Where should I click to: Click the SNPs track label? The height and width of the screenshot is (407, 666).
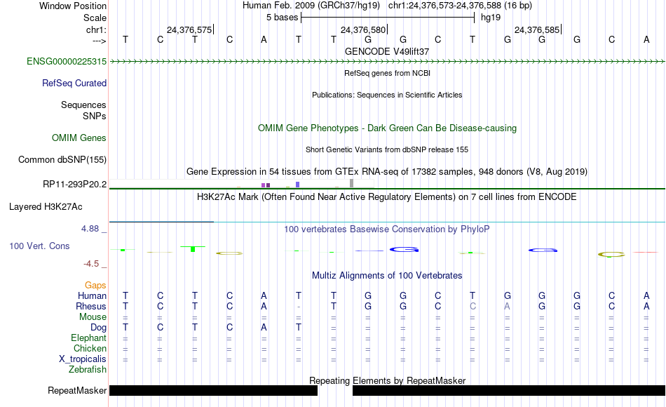(95, 116)
